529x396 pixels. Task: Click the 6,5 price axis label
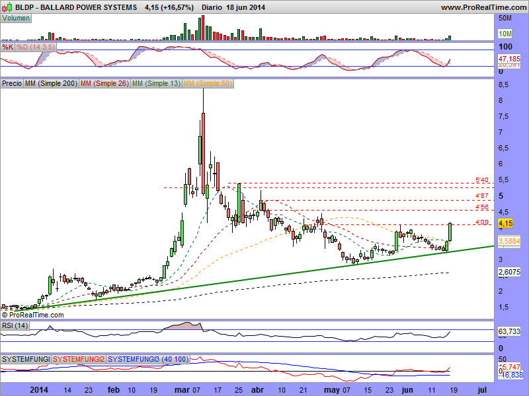[503, 148]
